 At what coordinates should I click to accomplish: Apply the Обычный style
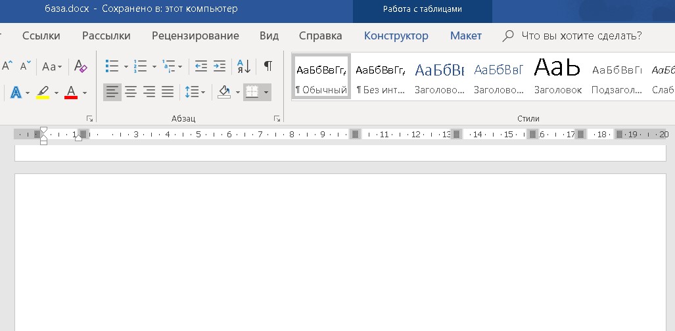pos(321,77)
